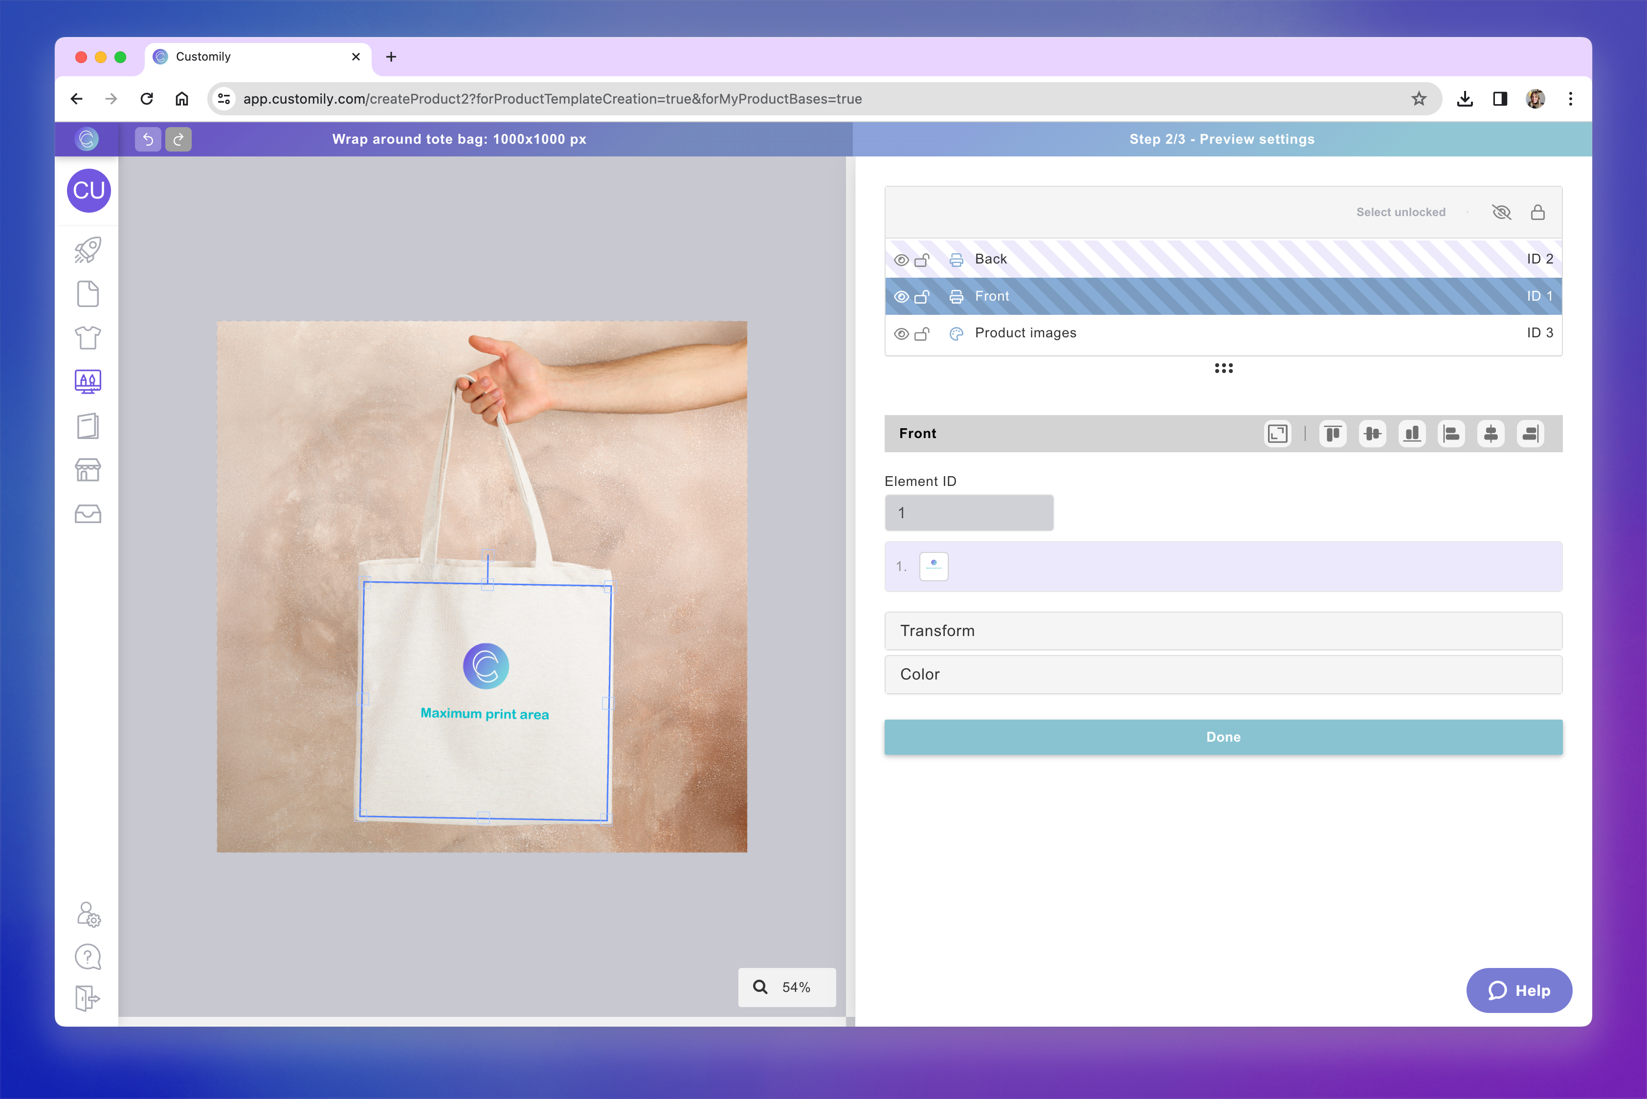Click the zoom level indicator showing 54%

[x=787, y=987]
